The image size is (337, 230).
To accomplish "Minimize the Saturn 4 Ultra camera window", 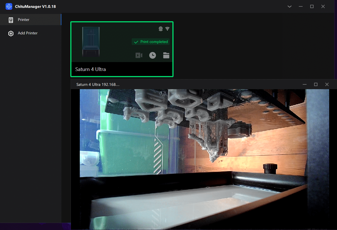I will click(x=305, y=84).
